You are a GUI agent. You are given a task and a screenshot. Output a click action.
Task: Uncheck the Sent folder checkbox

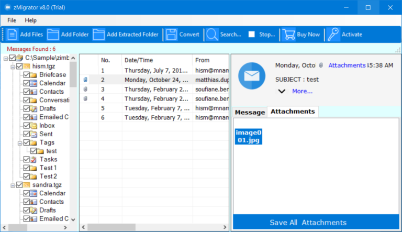[x=26, y=134]
